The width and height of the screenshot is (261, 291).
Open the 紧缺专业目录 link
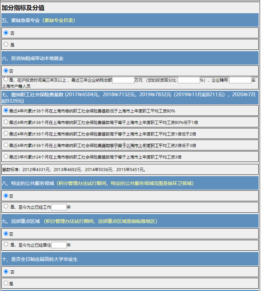coord(58,20)
